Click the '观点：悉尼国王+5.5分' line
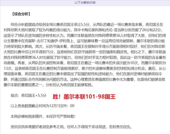Viewport: 170px width, 134px height. point(29,95)
